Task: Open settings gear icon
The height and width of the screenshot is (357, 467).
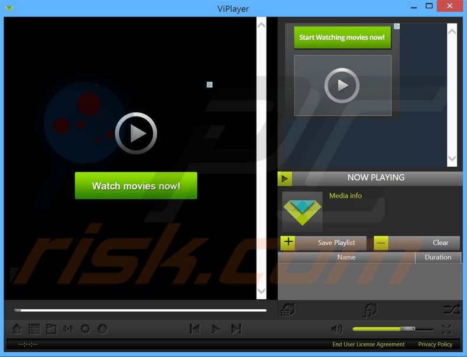Action: (86, 329)
